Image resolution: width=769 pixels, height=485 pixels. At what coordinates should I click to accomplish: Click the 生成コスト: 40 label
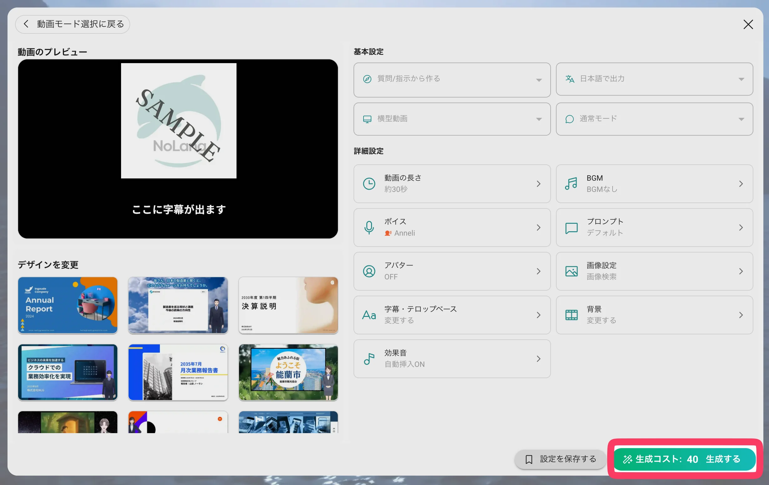(x=667, y=459)
